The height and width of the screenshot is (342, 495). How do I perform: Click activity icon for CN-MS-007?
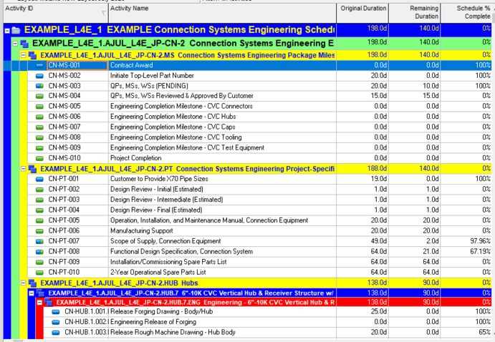(x=39, y=127)
